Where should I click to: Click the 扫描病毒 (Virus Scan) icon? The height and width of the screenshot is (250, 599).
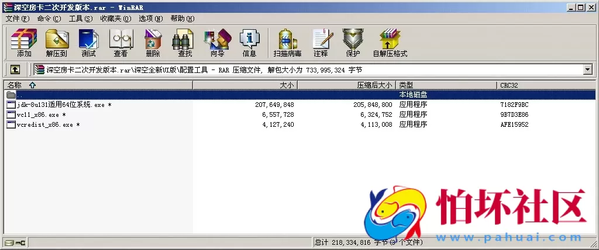pos(288,39)
